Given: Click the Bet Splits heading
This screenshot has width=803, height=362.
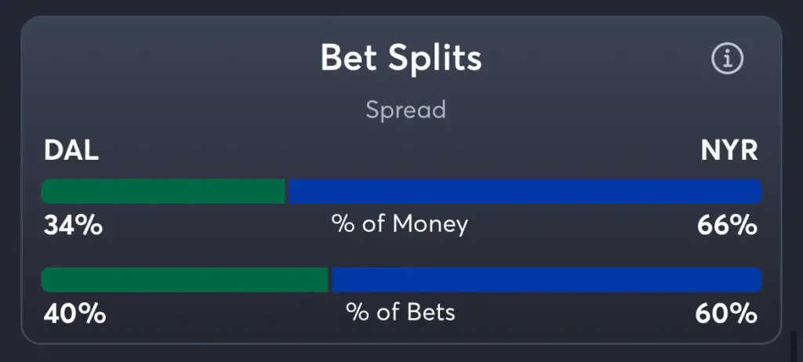Looking at the screenshot, I should pos(401,58).
